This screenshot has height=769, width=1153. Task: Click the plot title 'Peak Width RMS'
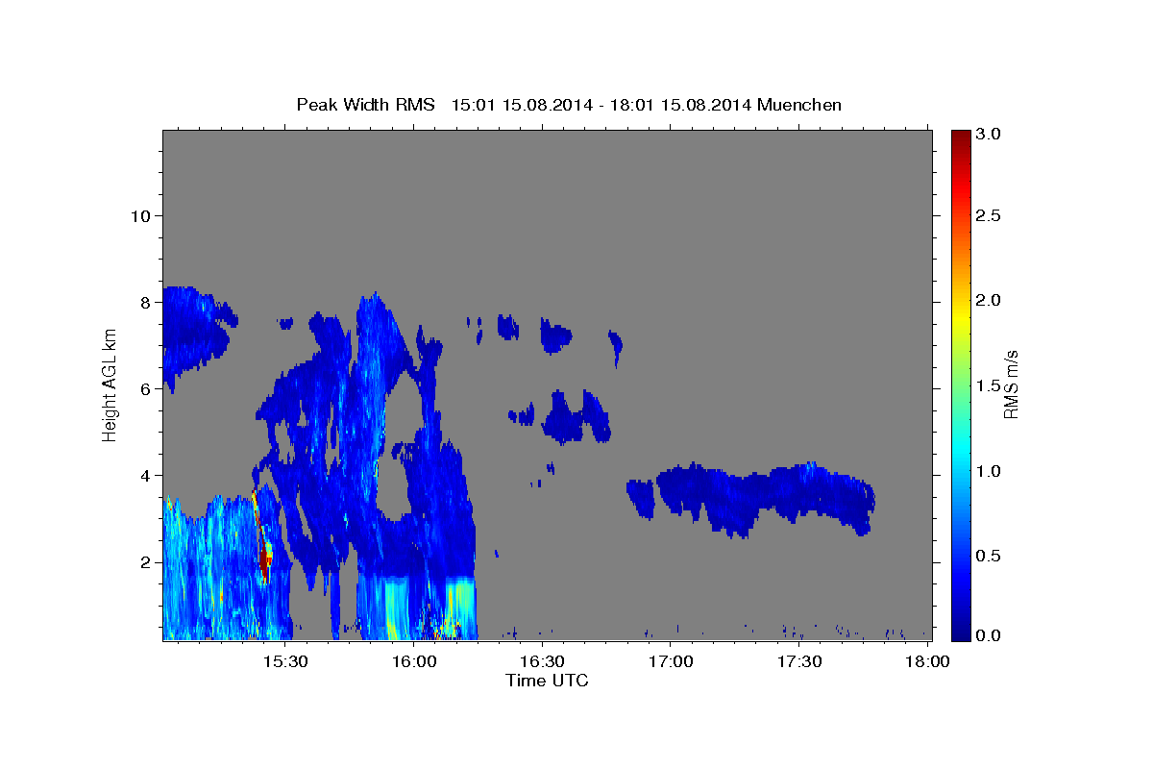pyautogui.click(x=366, y=104)
